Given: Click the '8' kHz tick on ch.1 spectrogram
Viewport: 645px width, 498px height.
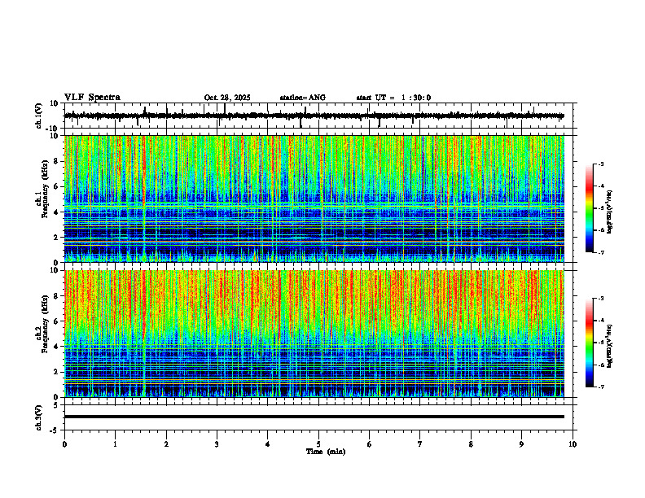Looking at the screenshot, I should tap(56, 161).
